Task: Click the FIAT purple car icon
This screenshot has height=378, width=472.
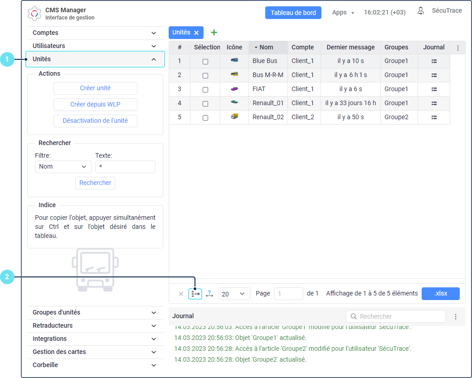Action: pyautogui.click(x=234, y=89)
